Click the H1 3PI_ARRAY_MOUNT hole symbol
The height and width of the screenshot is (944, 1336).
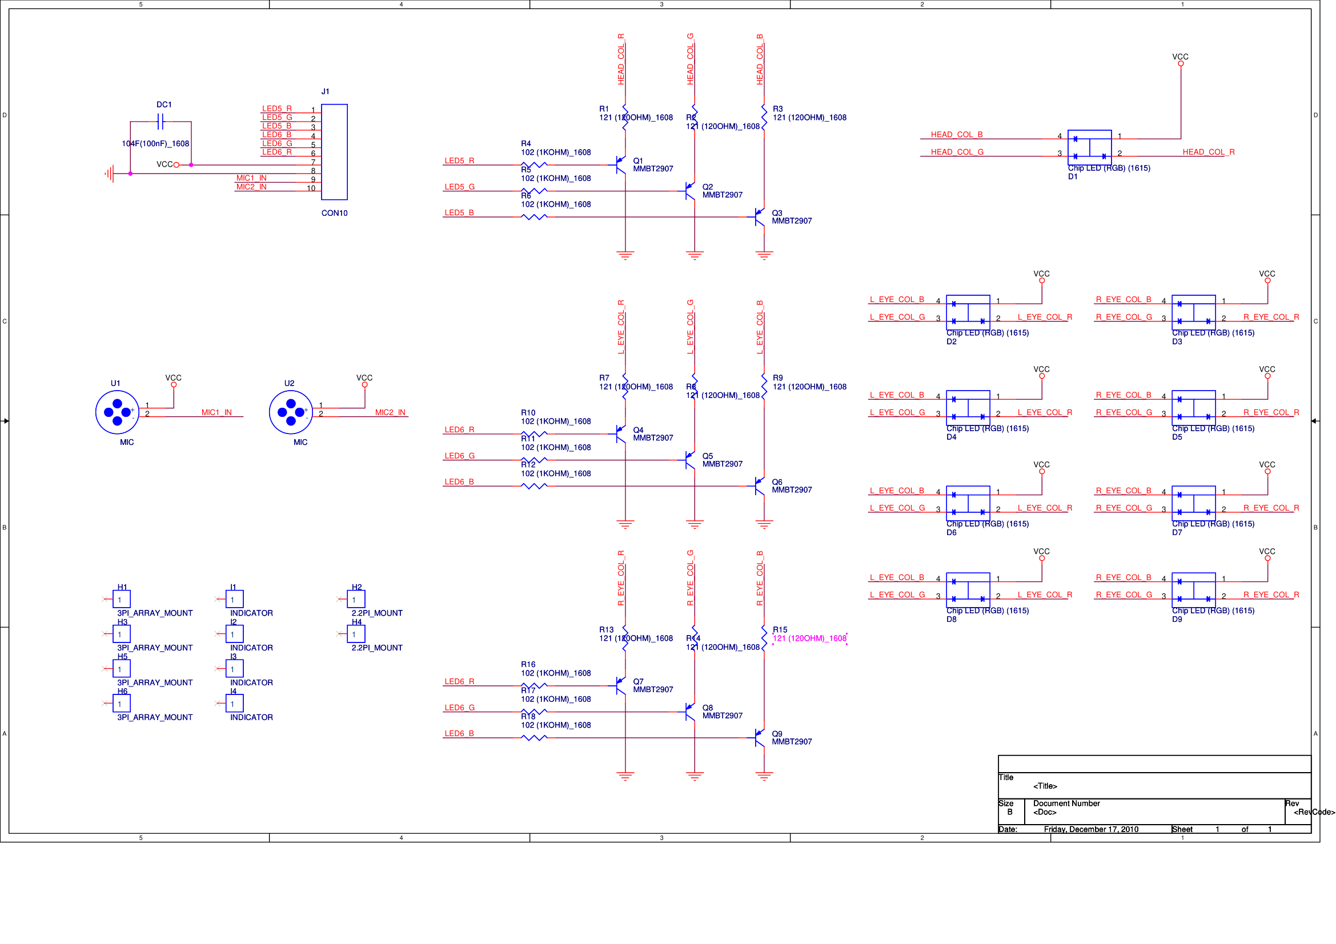pos(122,599)
